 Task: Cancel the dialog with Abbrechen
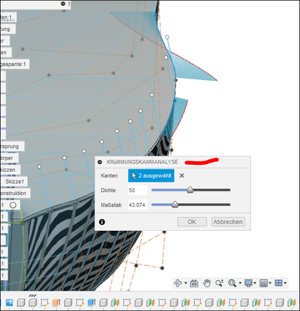[228, 222]
